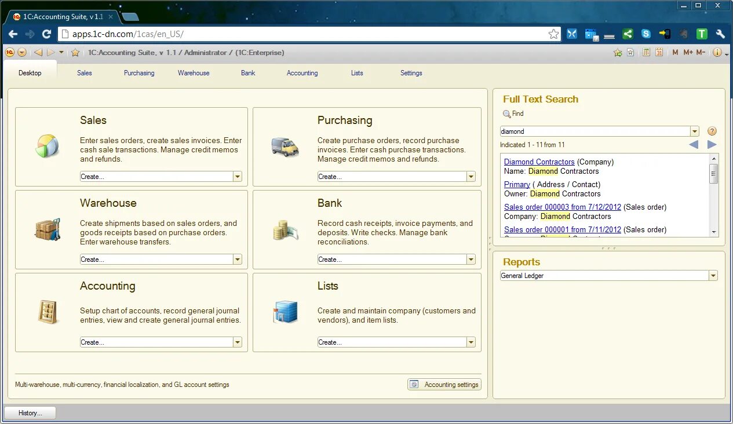Viewport: 733px width, 424px height.
Task: Open the calculator icon
Action: [647, 52]
